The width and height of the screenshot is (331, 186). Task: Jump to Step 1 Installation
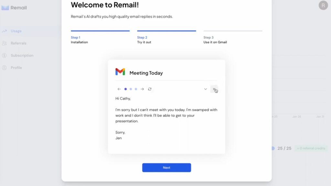point(79,40)
